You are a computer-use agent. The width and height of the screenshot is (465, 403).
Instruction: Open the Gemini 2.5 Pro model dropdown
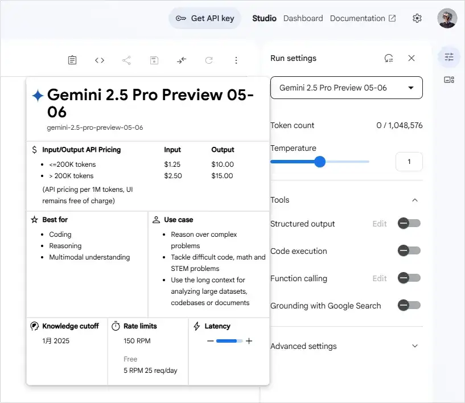pyautogui.click(x=347, y=88)
